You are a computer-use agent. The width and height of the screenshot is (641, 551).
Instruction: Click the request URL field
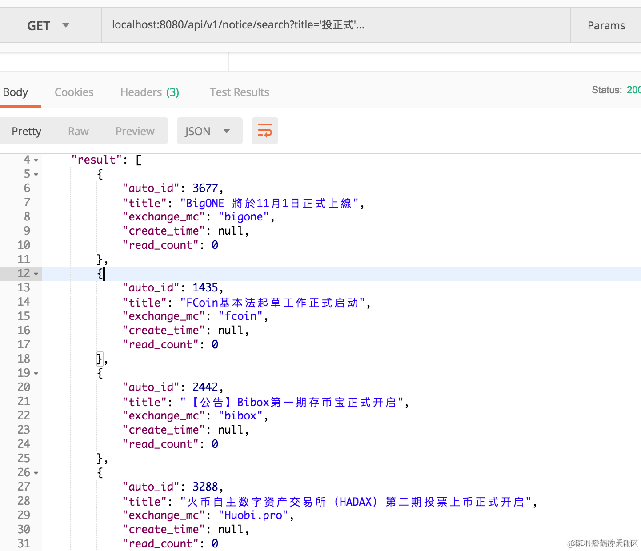coord(336,25)
